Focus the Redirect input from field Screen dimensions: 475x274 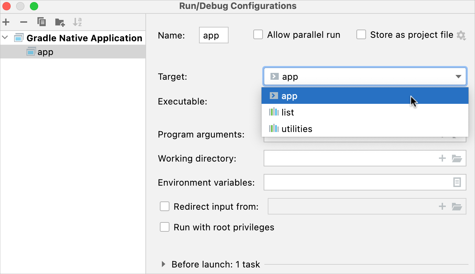coord(367,206)
